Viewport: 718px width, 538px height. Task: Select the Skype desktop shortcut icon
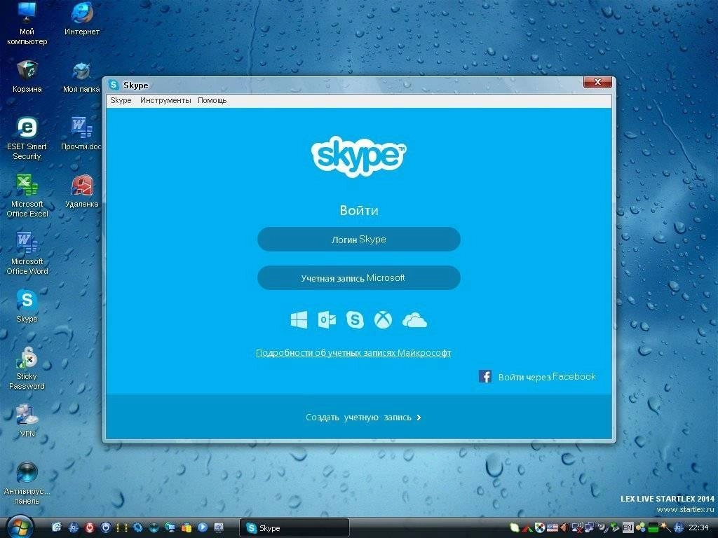[x=27, y=305]
